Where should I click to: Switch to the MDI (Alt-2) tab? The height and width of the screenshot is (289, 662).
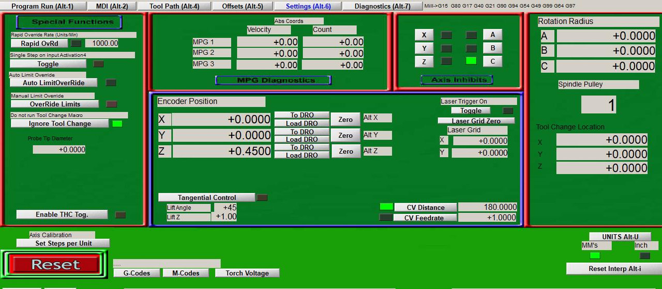tap(112, 6)
